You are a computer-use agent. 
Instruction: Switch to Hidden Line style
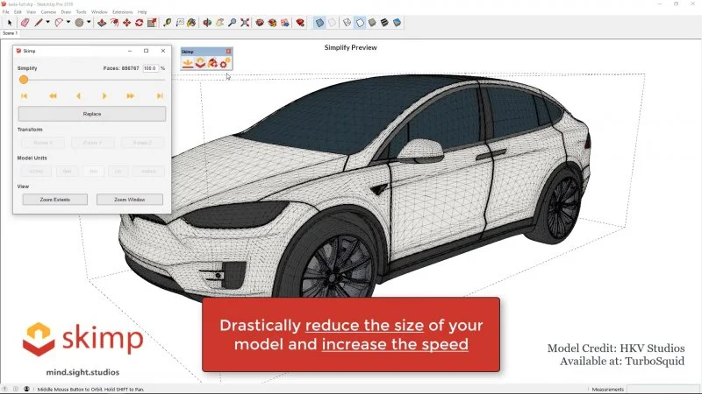tap(360, 23)
